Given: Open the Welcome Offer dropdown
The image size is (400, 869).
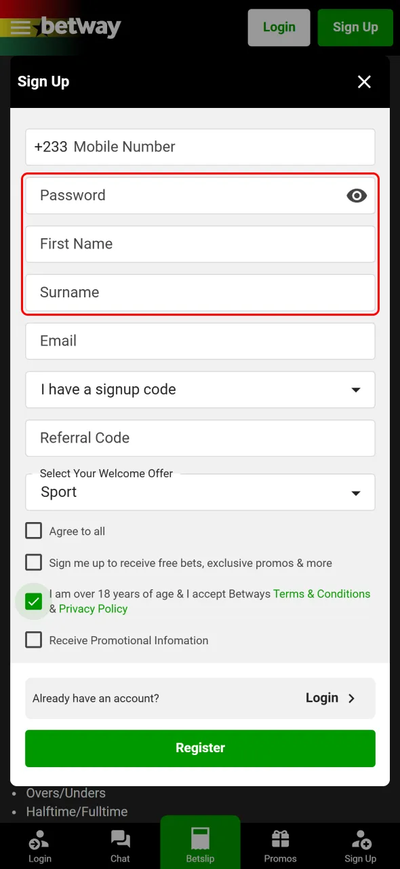Looking at the screenshot, I should coord(355,492).
